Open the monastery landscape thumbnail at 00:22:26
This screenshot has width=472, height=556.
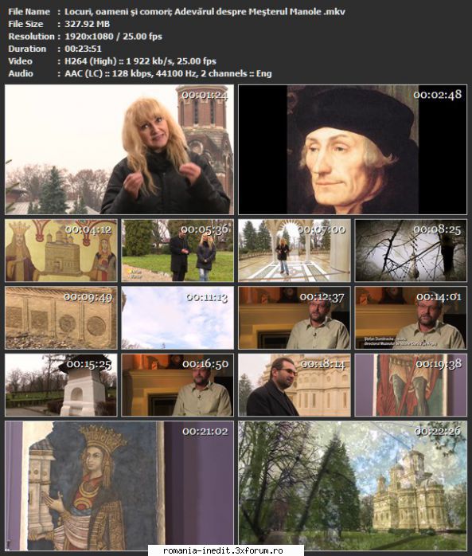coord(353,486)
